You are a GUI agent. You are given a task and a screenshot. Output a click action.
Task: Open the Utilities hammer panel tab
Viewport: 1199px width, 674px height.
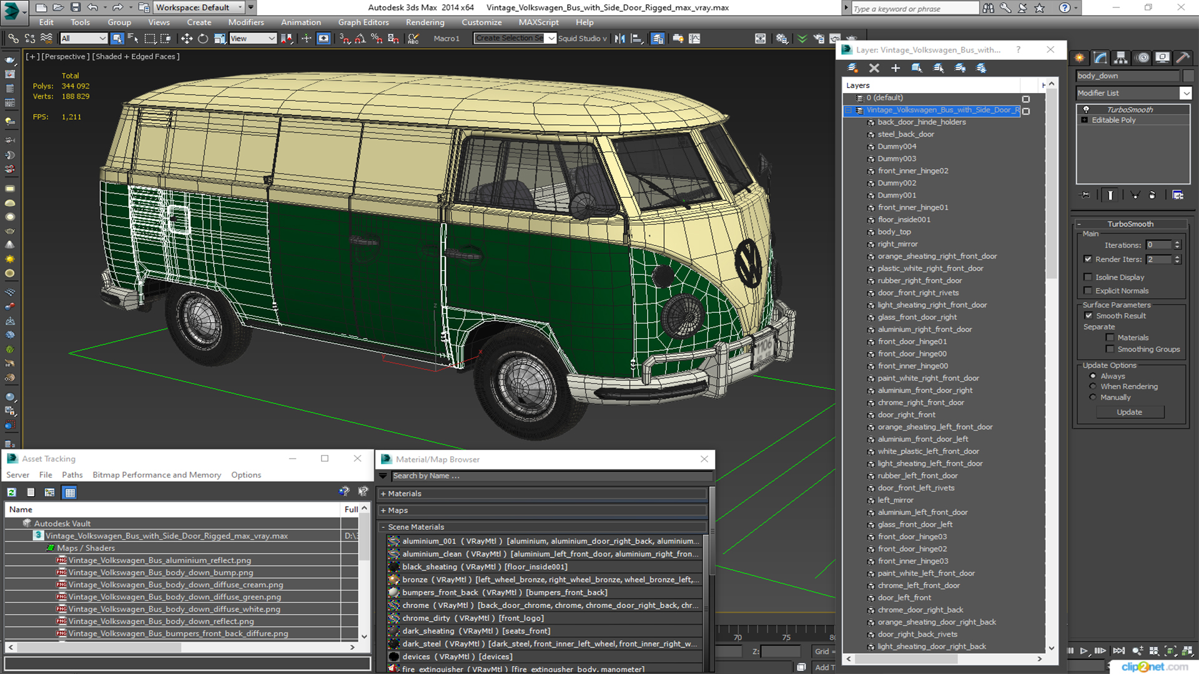[1183, 58]
